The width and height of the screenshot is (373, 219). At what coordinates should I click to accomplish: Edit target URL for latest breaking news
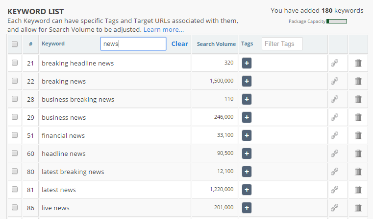point(334,172)
